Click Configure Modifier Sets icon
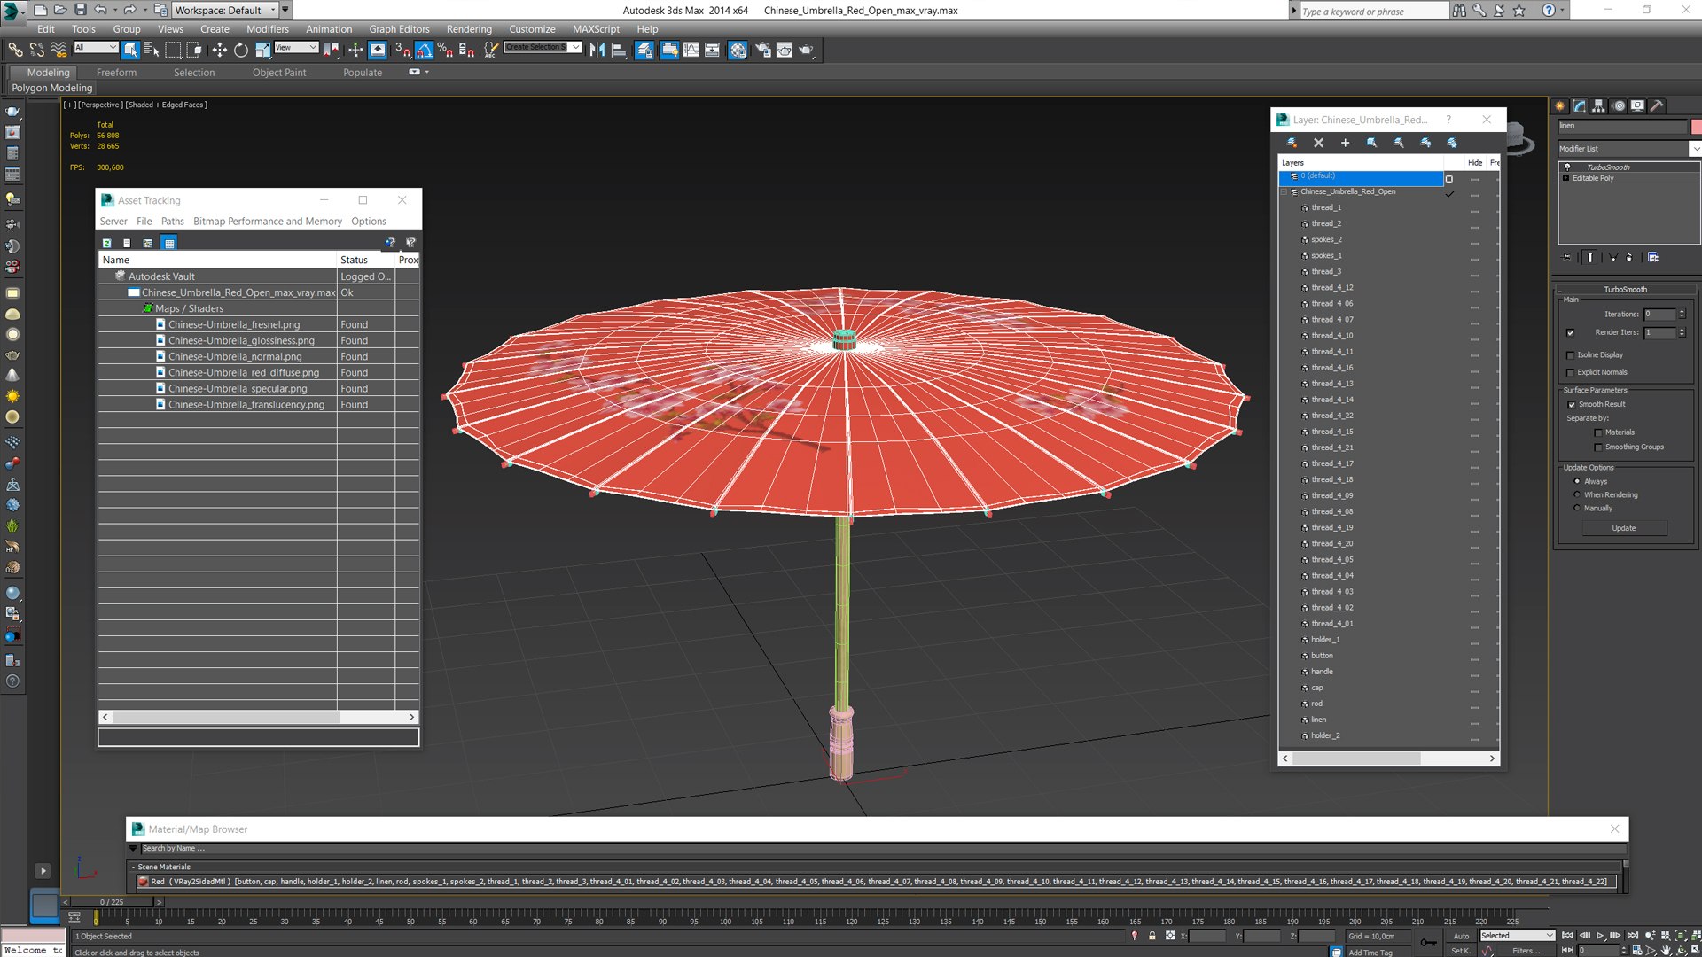 pos(1653,257)
